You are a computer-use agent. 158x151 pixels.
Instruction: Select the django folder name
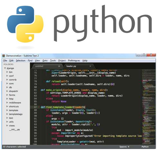pos(10,68)
